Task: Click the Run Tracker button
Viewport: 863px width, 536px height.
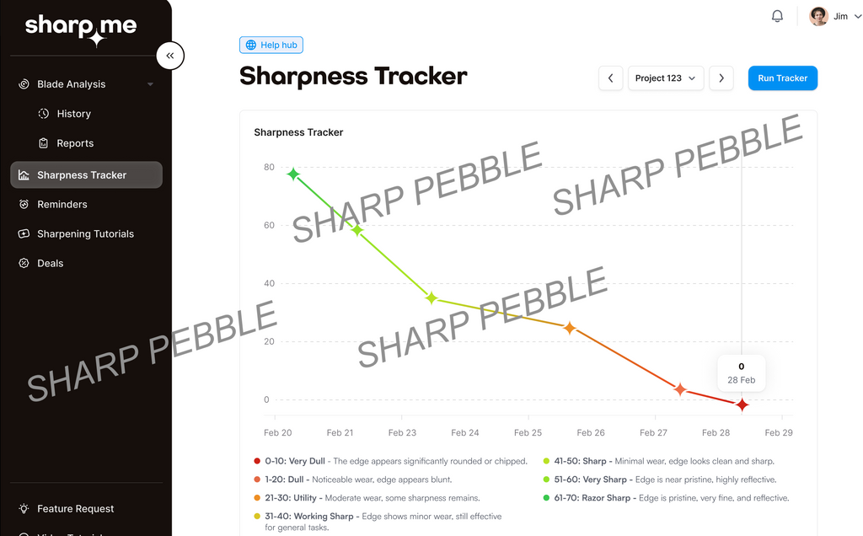Action: point(782,78)
